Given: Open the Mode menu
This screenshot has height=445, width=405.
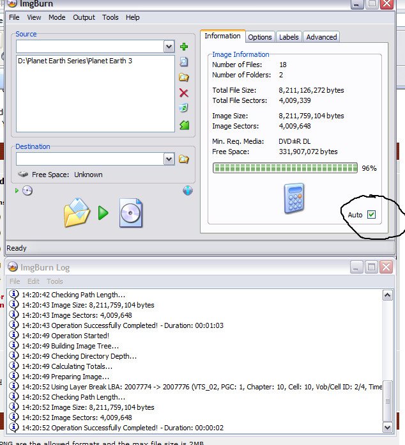Looking at the screenshot, I should (x=57, y=17).
